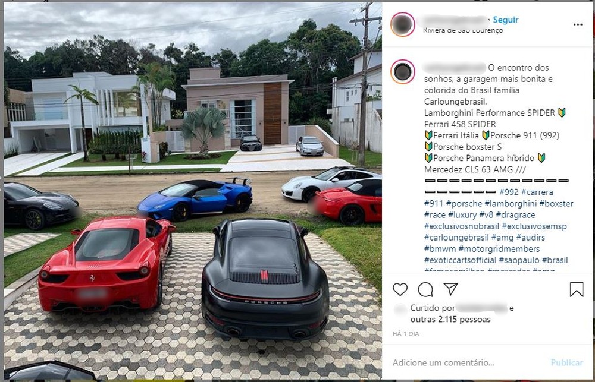The width and height of the screenshot is (595, 382).
Task: Open the #carloungebrasil hashtag
Action: (456, 238)
